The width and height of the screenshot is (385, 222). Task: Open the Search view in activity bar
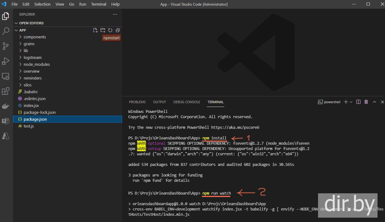[6, 31]
